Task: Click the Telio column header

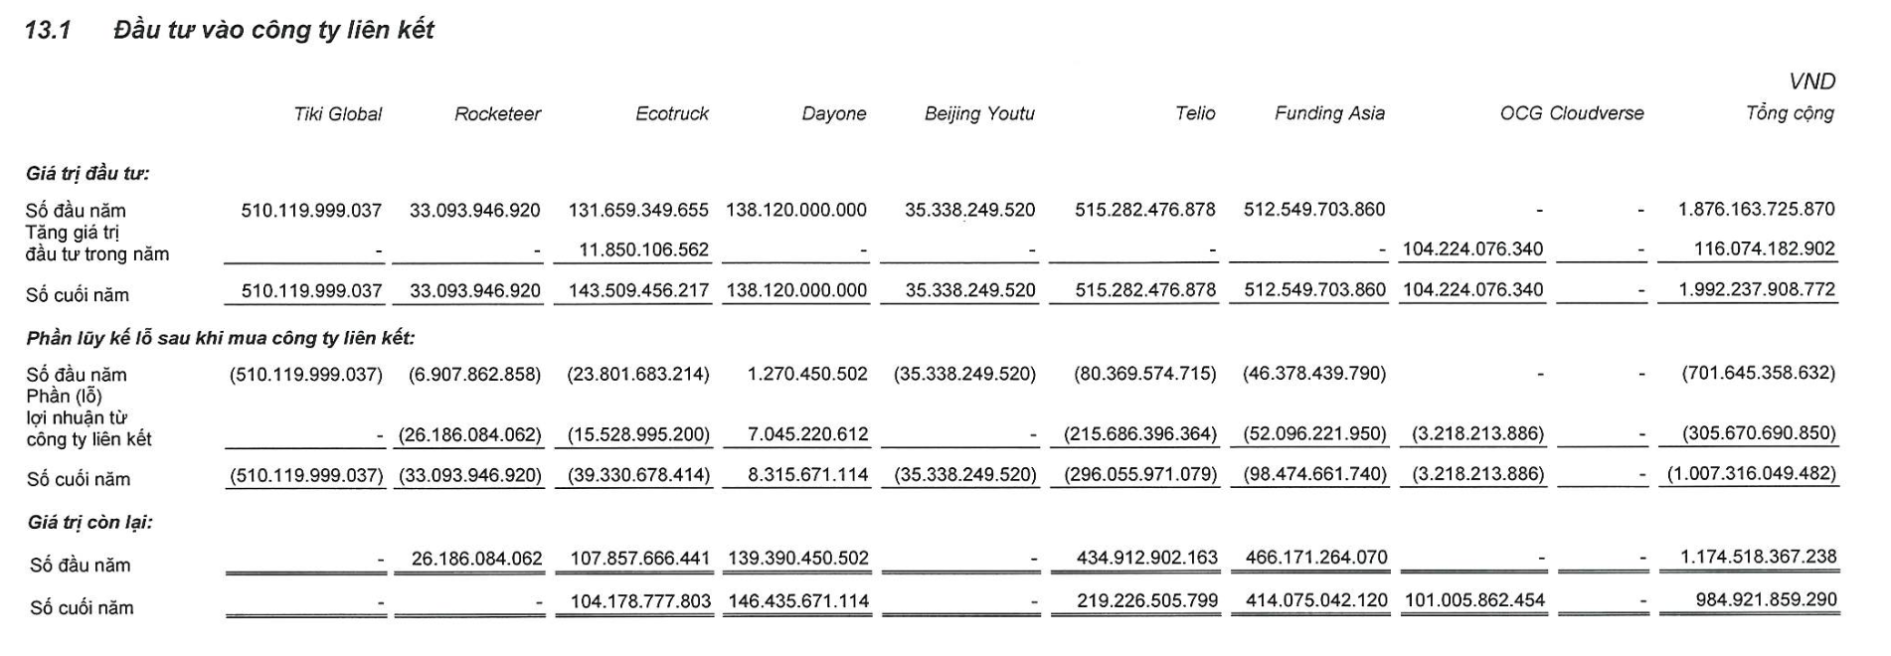Action: [x=1195, y=114]
